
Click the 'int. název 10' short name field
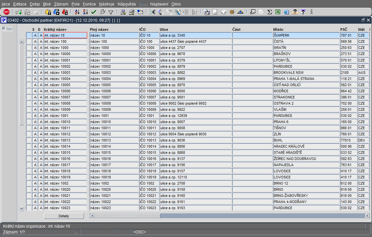click(x=65, y=35)
